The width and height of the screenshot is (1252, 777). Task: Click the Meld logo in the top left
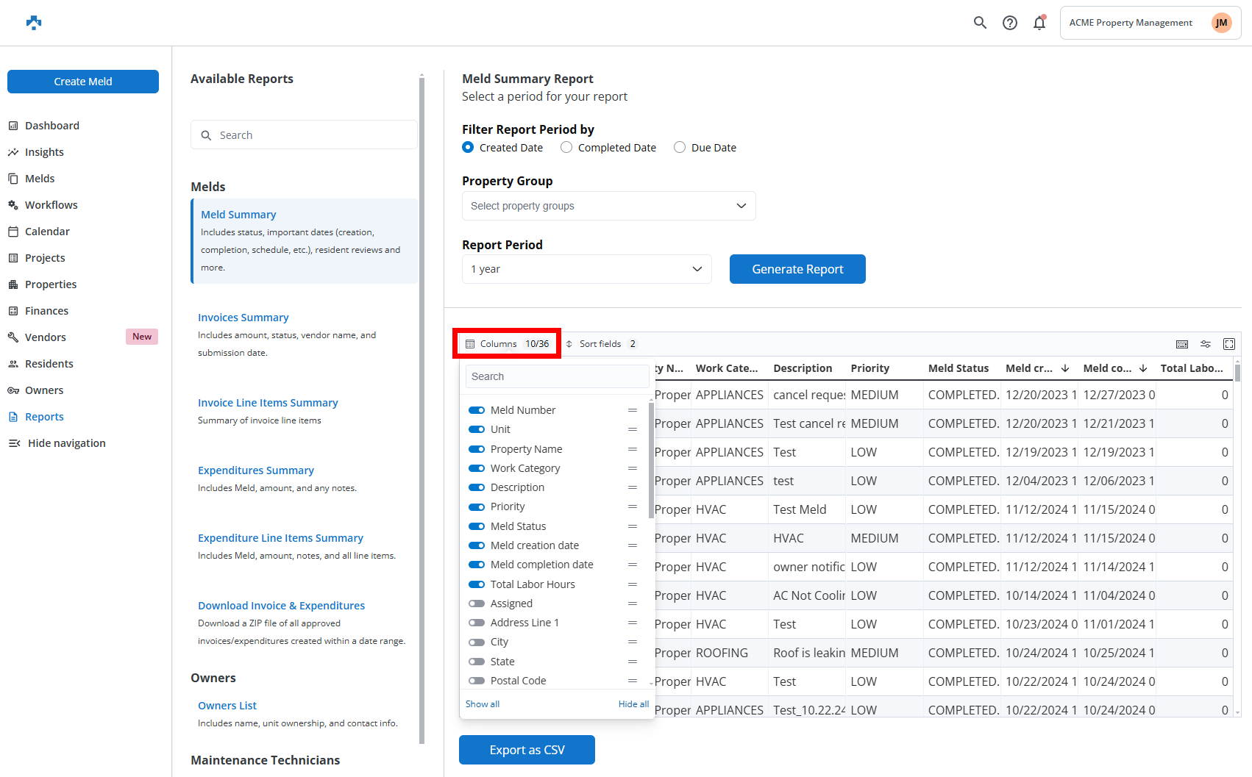[33, 22]
